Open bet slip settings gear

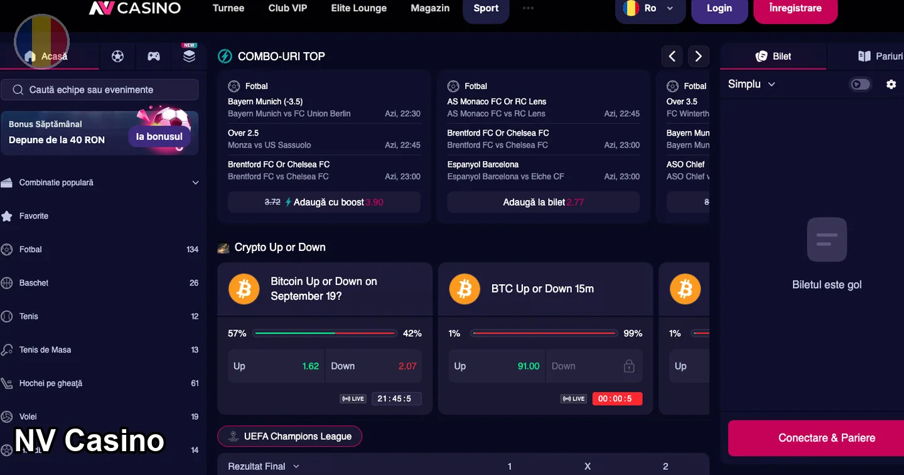891,84
